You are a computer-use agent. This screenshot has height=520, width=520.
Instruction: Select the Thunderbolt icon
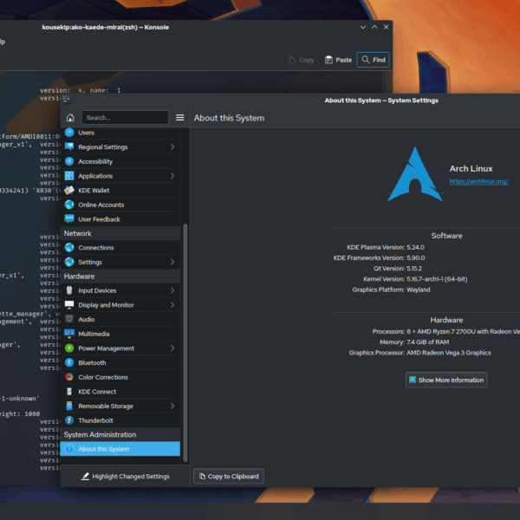tap(69, 420)
